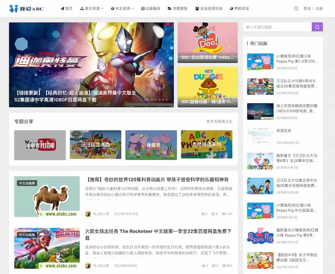Screen dimensions: 335x274
Task: Open the 更多专题请点击 link
Action: pos(219,122)
